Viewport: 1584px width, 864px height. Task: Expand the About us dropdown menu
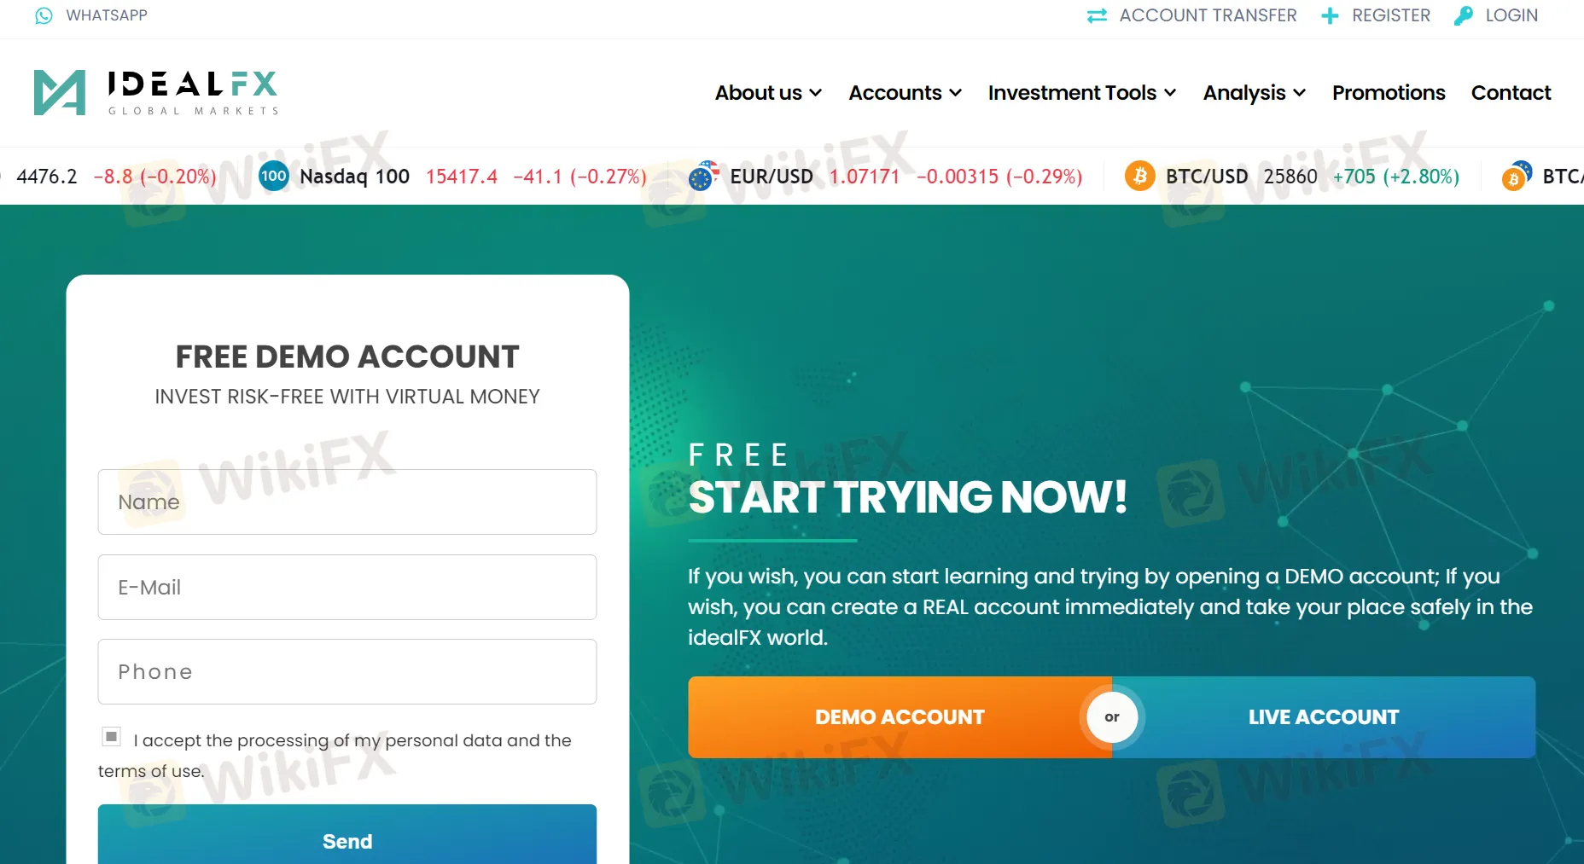click(x=768, y=92)
